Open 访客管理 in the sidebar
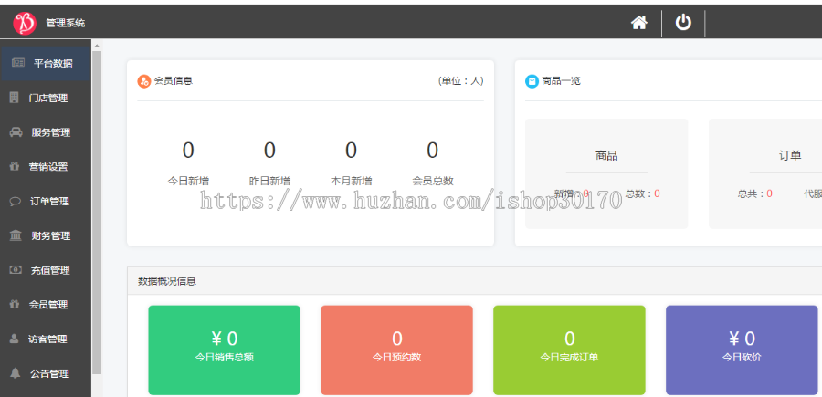This screenshot has width=822, height=397. [x=46, y=340]
